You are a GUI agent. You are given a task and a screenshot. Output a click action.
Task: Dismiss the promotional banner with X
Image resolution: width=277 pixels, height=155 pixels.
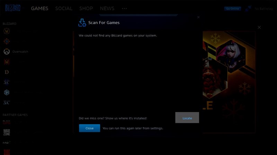coord(259,28)
